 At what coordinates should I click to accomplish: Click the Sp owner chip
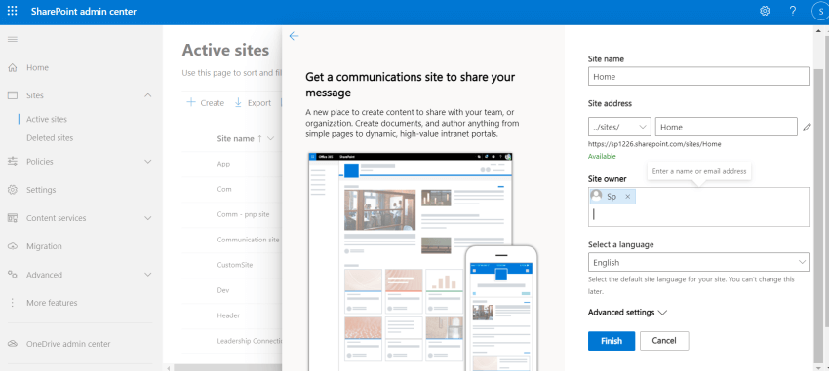(612, 197)
